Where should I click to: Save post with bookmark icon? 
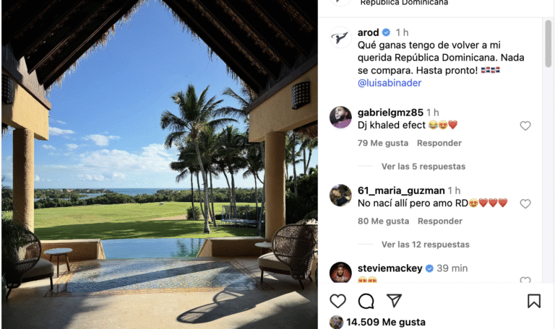pos(534,301)
